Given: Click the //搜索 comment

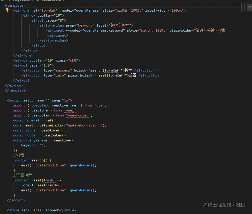Looking at the screenshot, I should (x=19, y=155).
